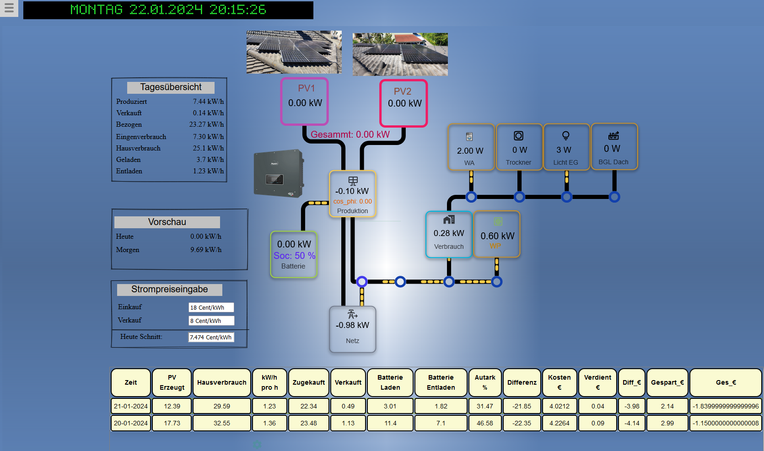Viewport: 764px width, 451px height.
Task: Click the house icon in Verbrauch tile
Action: (x=449, y=220)
